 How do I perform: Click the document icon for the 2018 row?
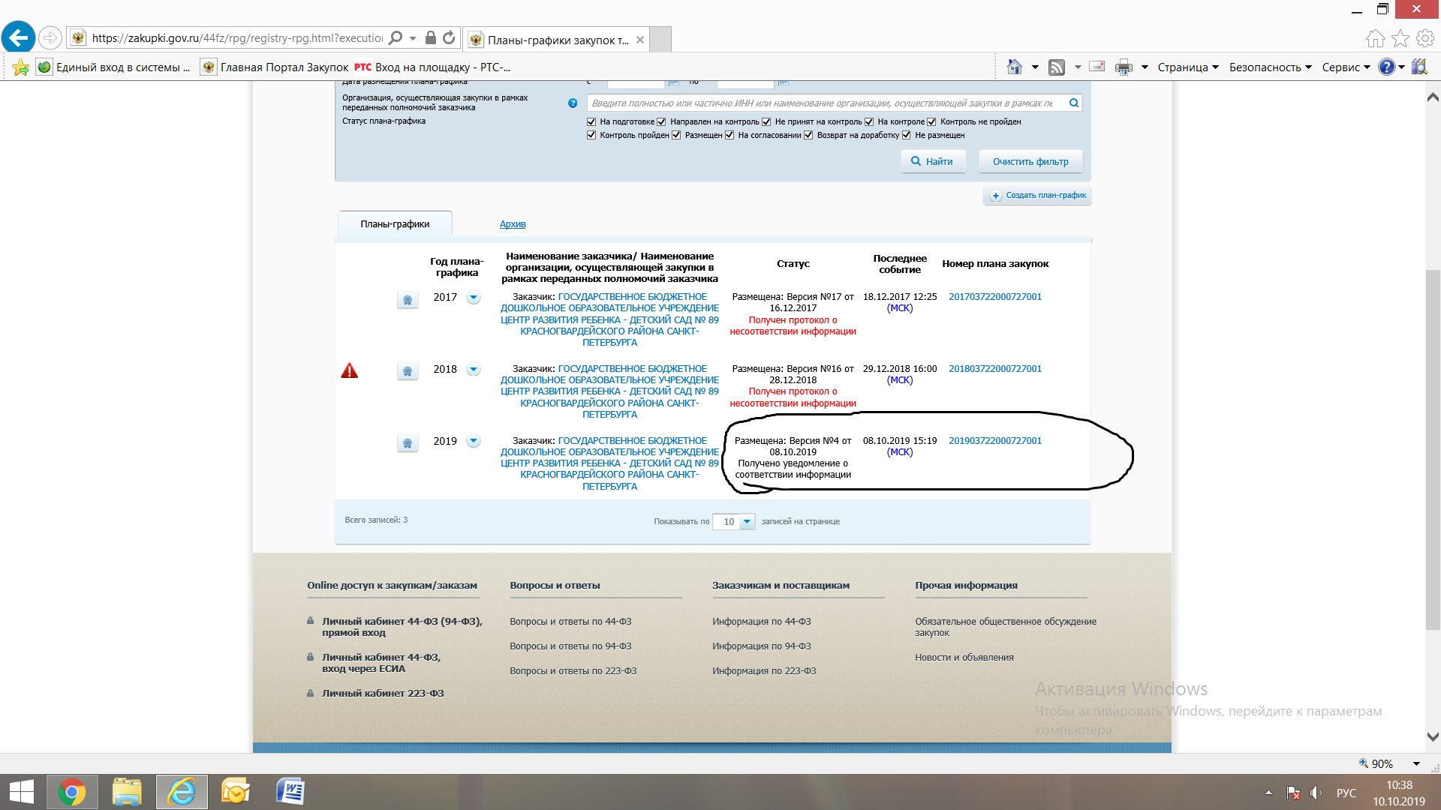click(x=408, y=371)
